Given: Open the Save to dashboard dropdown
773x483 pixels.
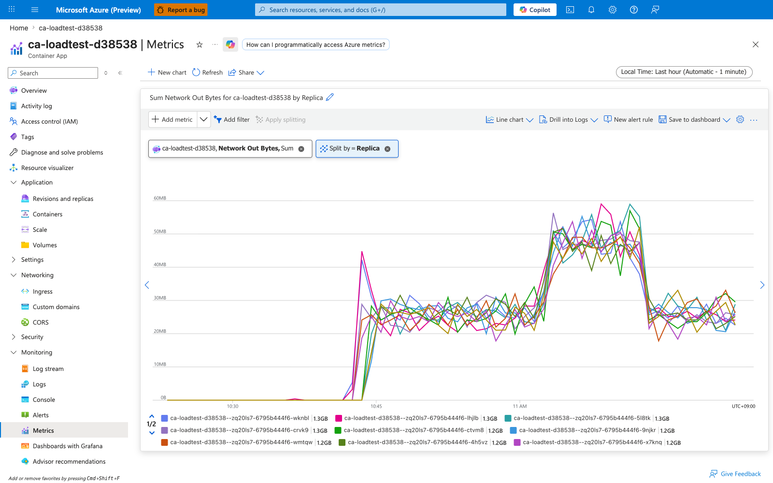Looking at the screenshot, I should (695, 120).
